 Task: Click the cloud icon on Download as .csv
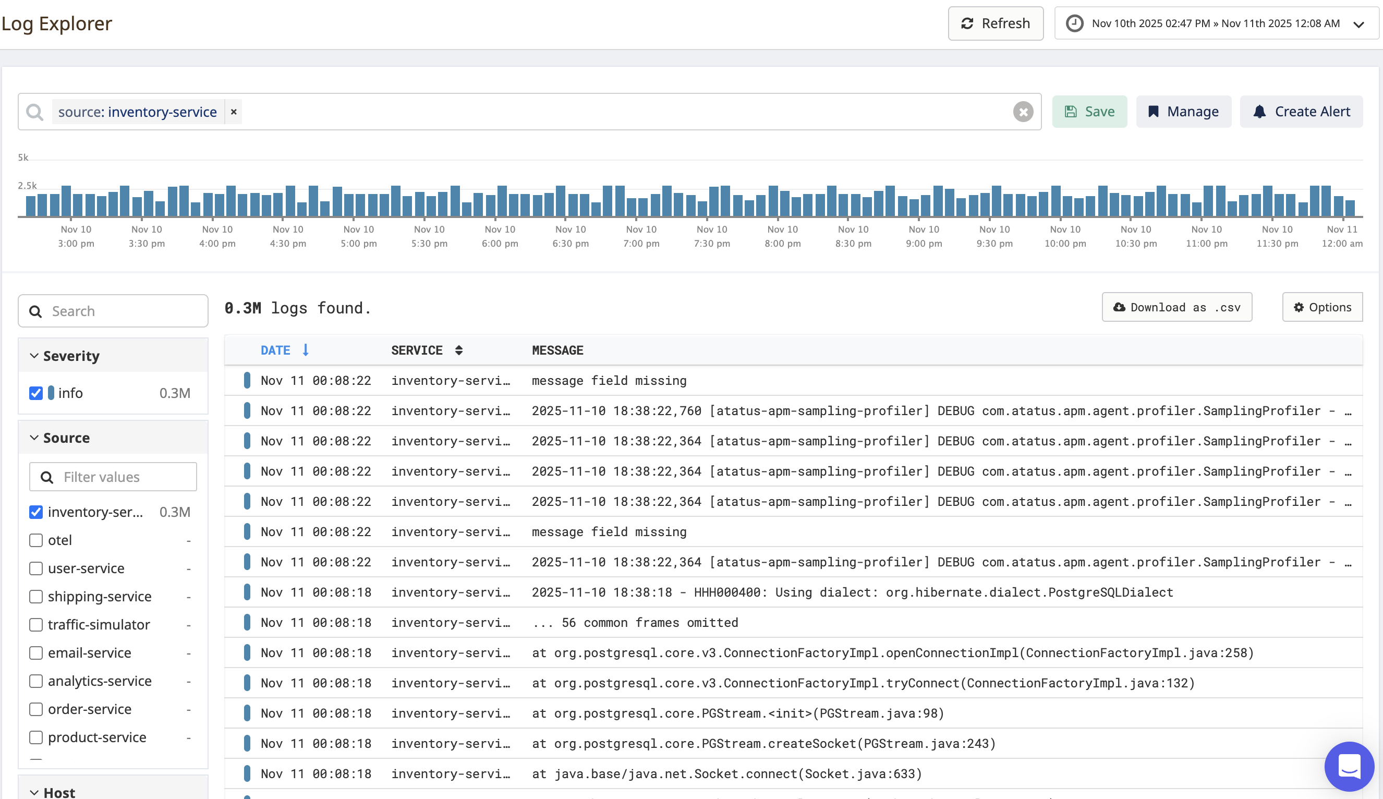(1120, 307)
